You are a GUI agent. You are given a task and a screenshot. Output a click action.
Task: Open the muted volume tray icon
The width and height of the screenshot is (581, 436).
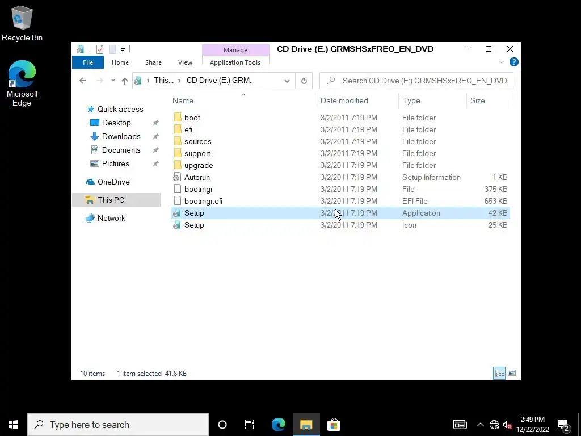tap(507, 425)
